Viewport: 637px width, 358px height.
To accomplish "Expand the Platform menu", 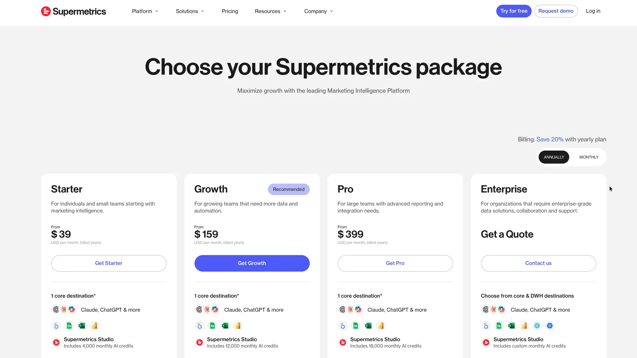I will point(145,11).
